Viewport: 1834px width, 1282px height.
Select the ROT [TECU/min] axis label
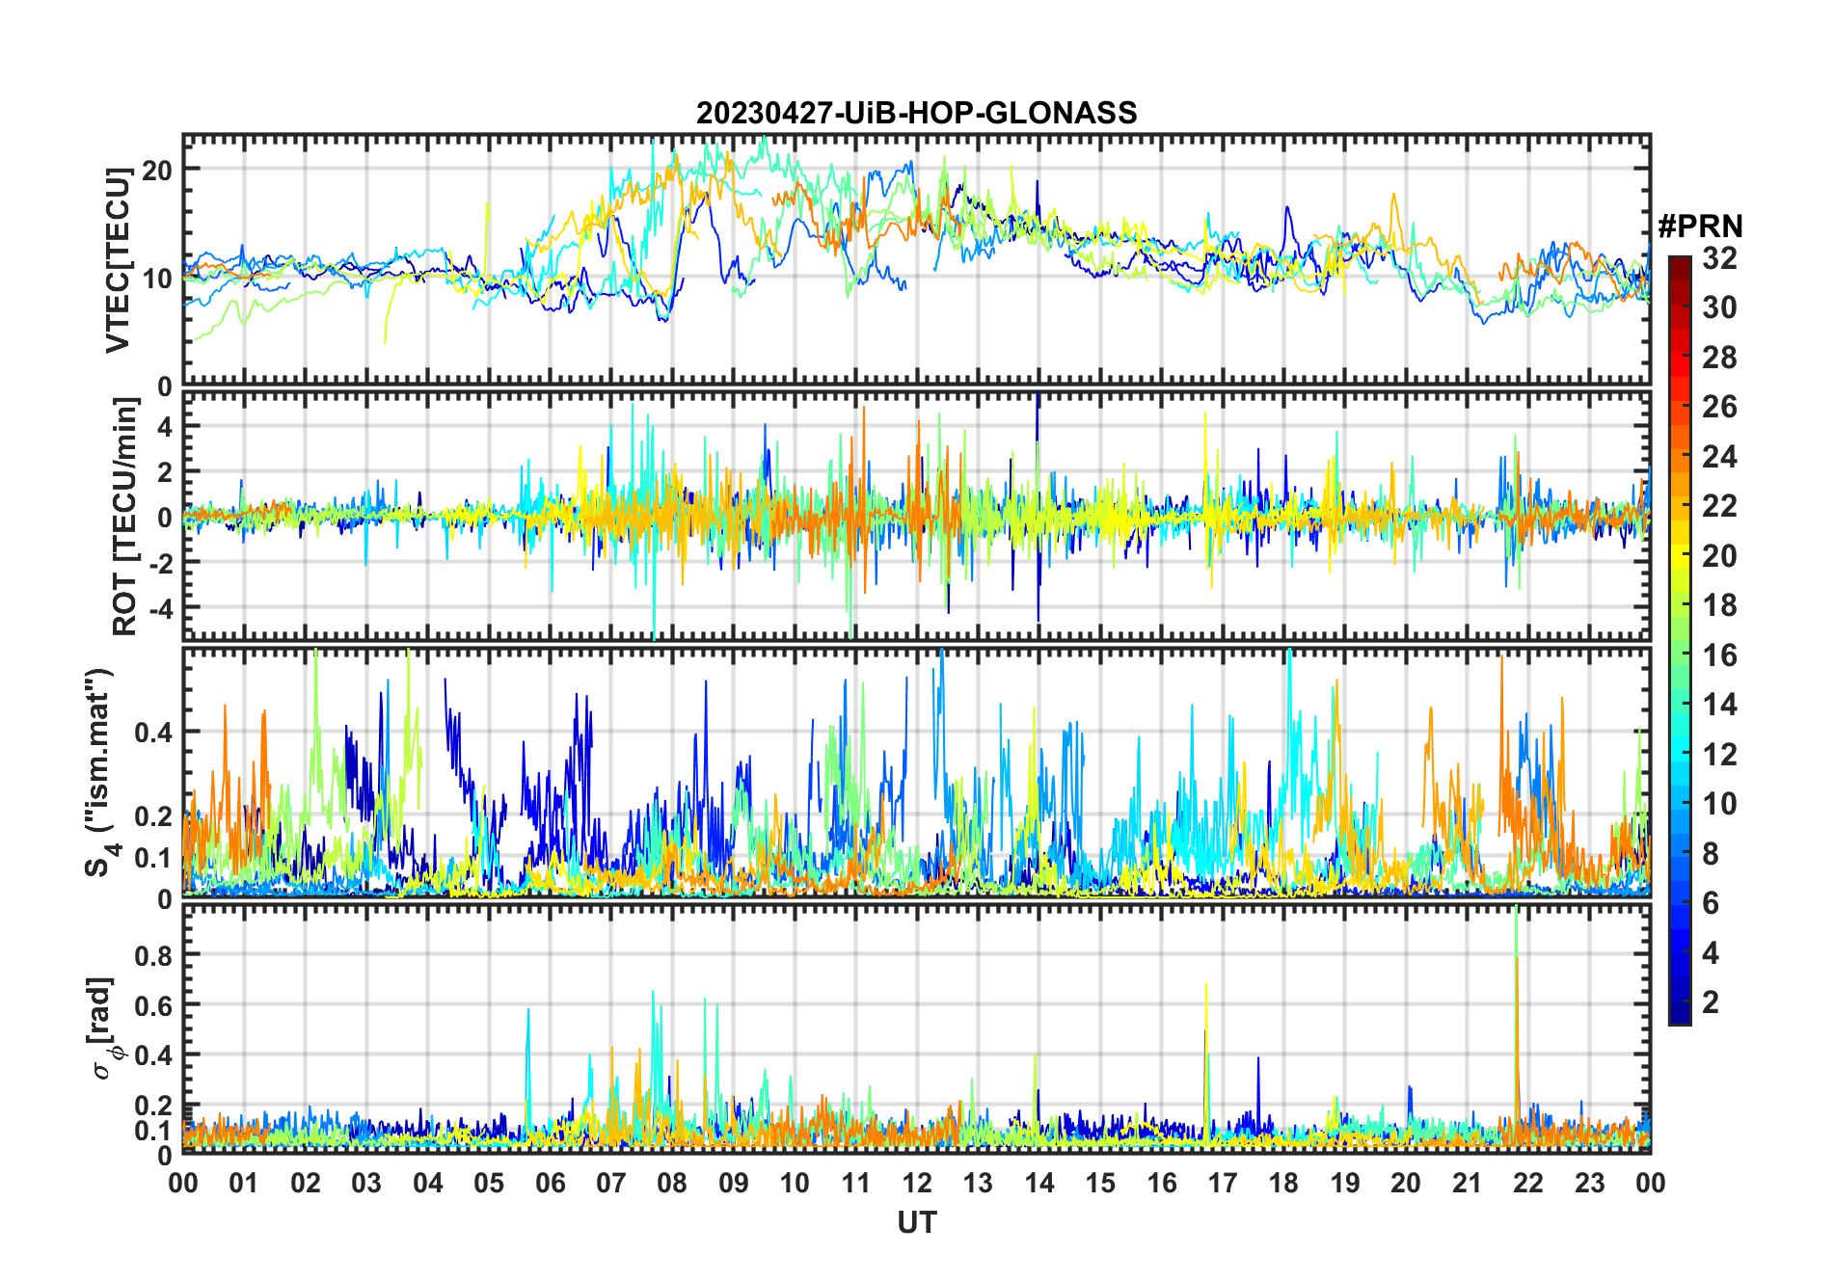(x=124, y=517)
